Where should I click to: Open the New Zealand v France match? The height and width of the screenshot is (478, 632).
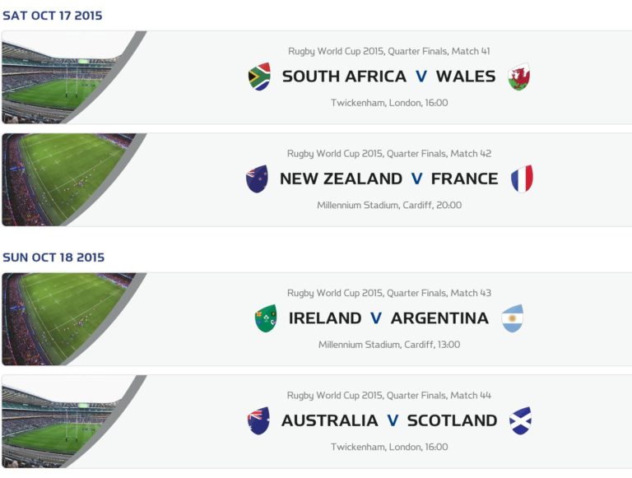click(x=389, y=179)
